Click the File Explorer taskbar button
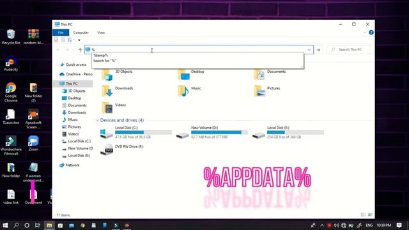Image resolution: width=409 pixels, height=230 pixels. pyautogui.click(x=49, y=225)
